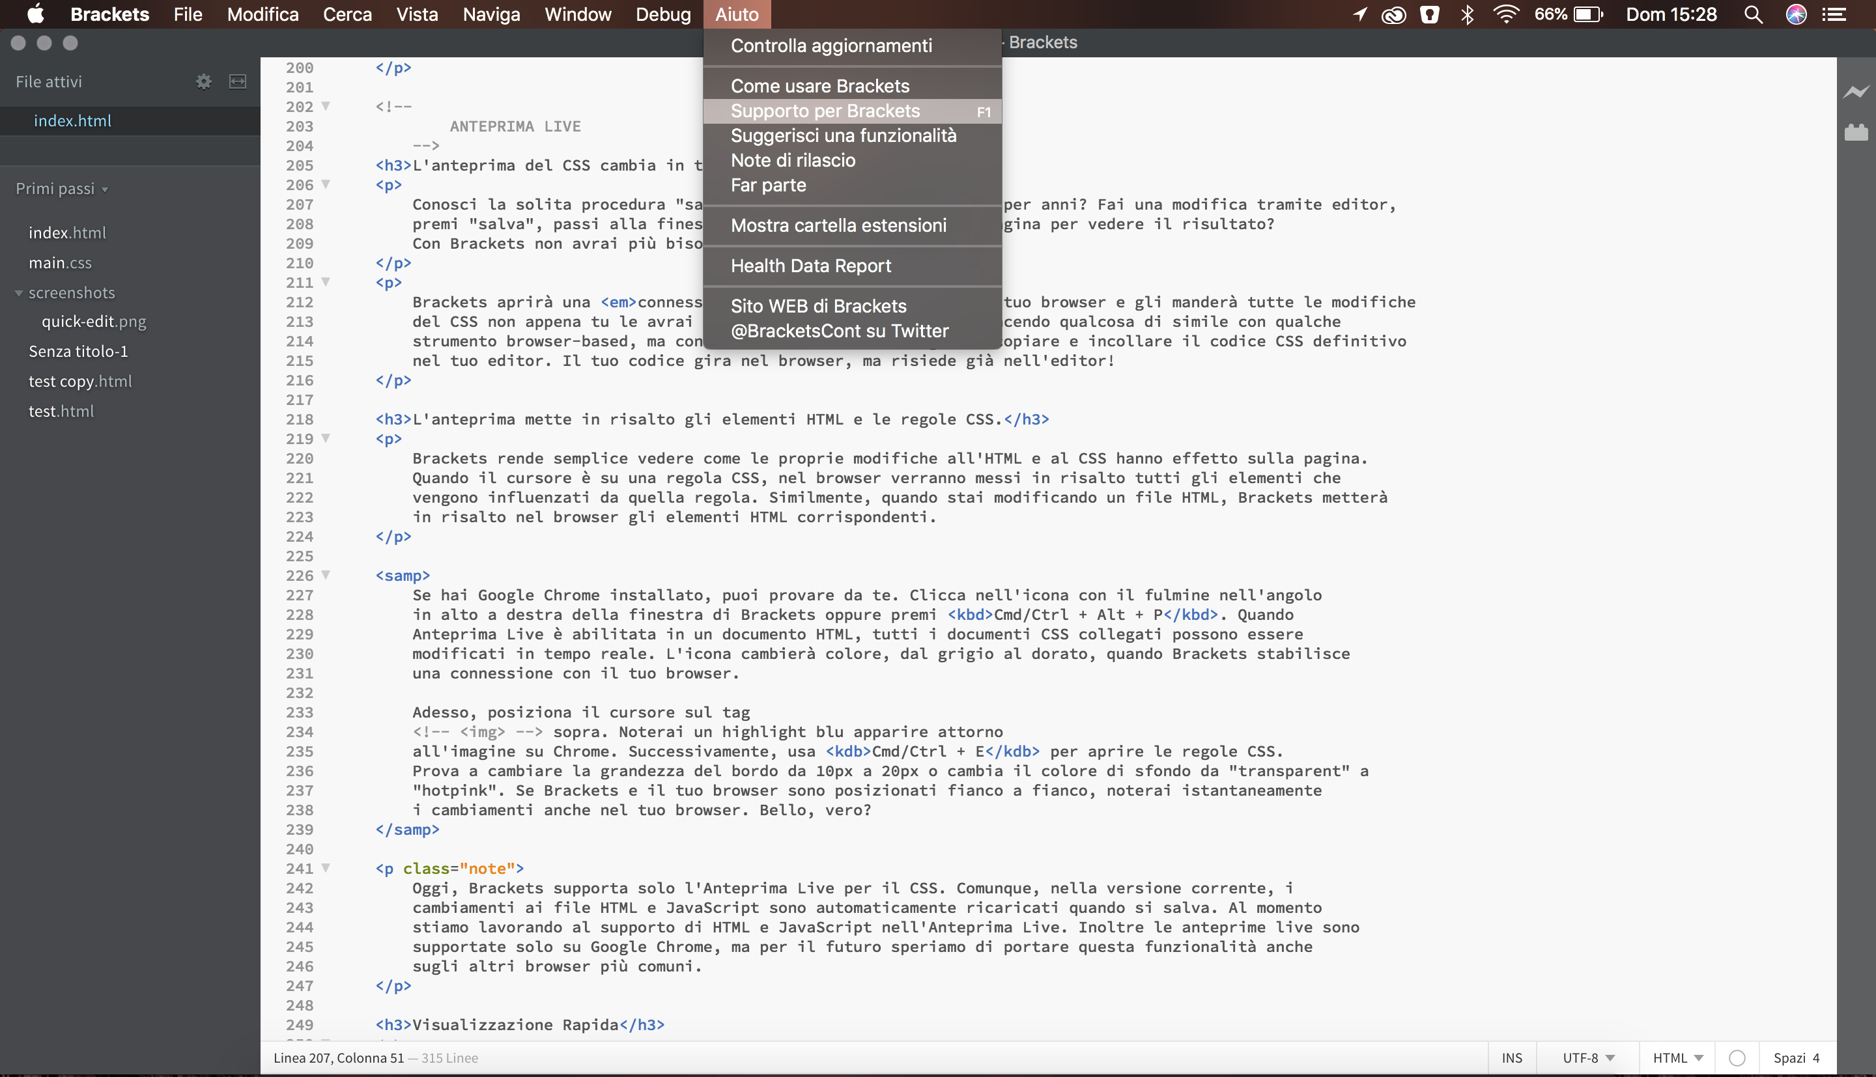
Task: Toggle INS insert mode in status bar
Action: 1511,1057
